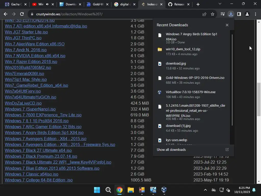
Task: Bookmark this page with the star icon
Action: tap(213, 14)
